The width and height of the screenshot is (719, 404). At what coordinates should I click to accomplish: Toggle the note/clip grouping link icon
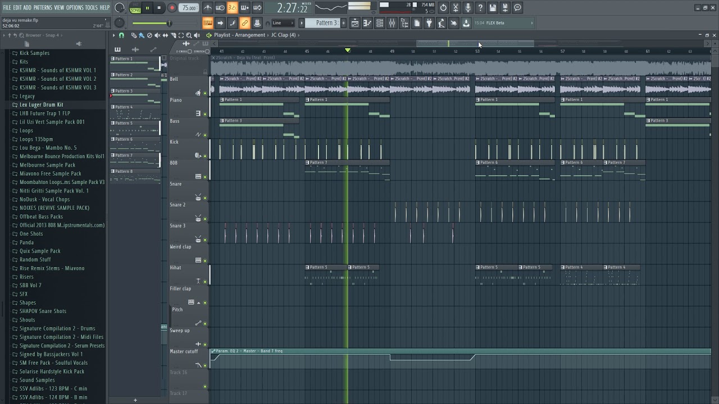pyautogui.click(x=245, y=23)
